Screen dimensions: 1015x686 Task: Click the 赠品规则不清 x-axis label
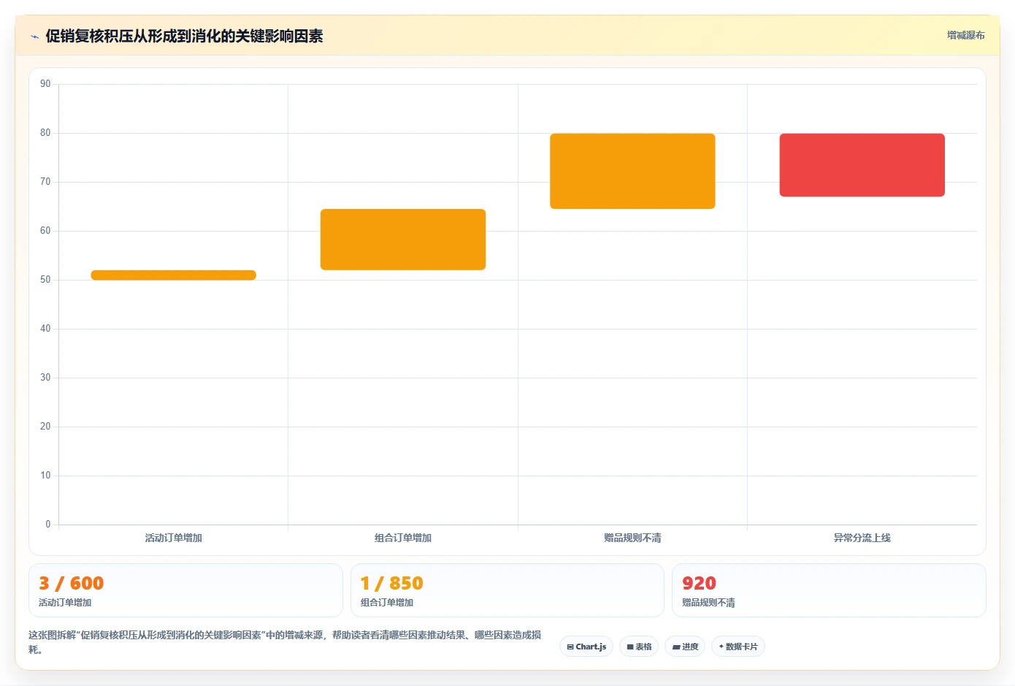pyautogui.click(x=632, y=538)
